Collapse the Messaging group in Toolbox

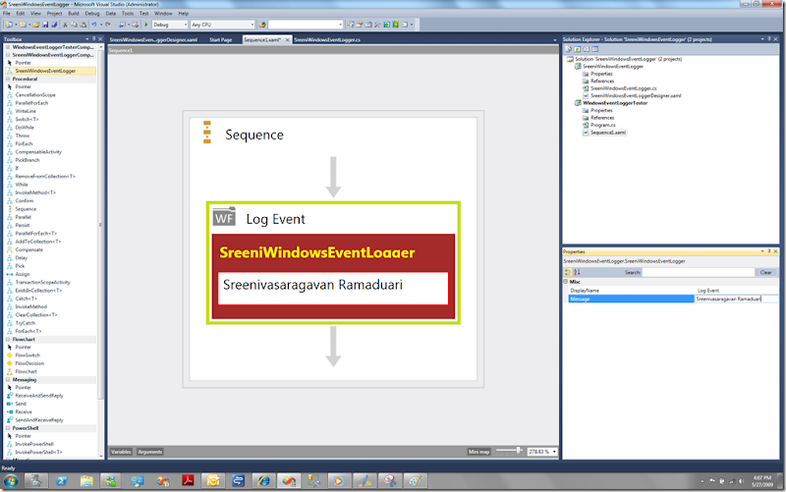click(x=8, y=380)
